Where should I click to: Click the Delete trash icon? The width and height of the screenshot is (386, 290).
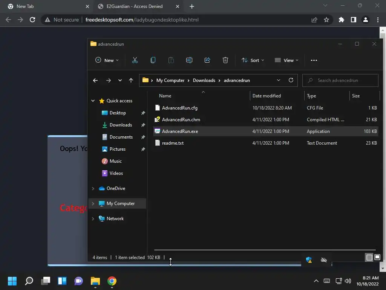pos(225,60)
